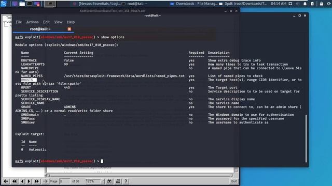Click the LEAKATTEMPTS value 99
The height and width of the screenshot is (186, 332).
[x=66, y=64]
